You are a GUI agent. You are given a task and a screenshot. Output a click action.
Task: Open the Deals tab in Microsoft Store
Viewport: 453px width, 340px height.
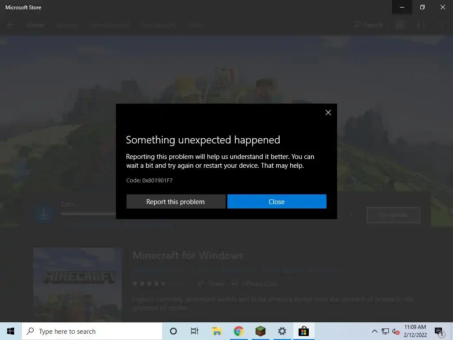click(194, 25)
